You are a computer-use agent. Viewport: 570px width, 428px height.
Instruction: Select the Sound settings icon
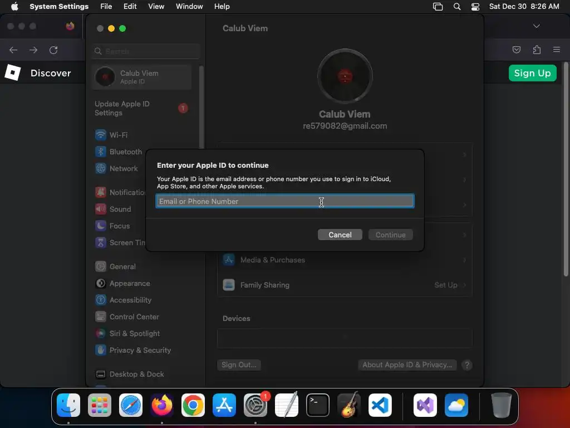[x=101, y=209]
